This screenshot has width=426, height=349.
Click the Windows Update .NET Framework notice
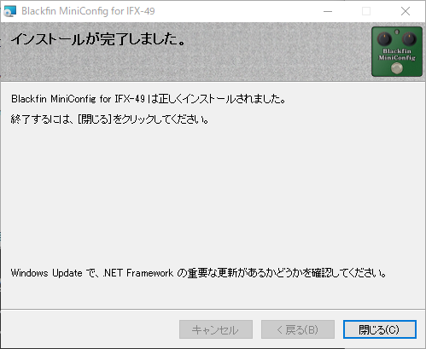(x=198, y=273)
